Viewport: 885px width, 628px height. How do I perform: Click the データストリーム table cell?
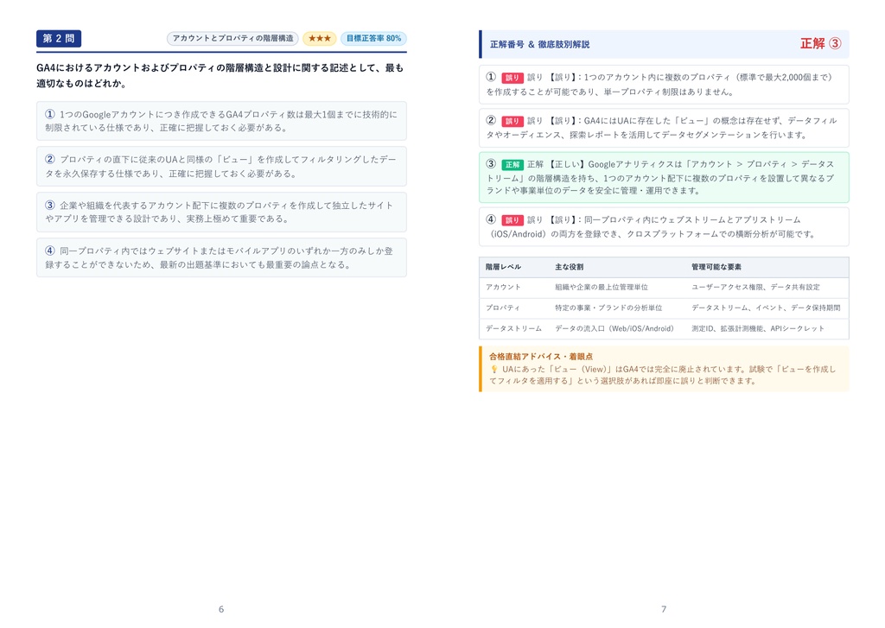(x=513, y=328)
